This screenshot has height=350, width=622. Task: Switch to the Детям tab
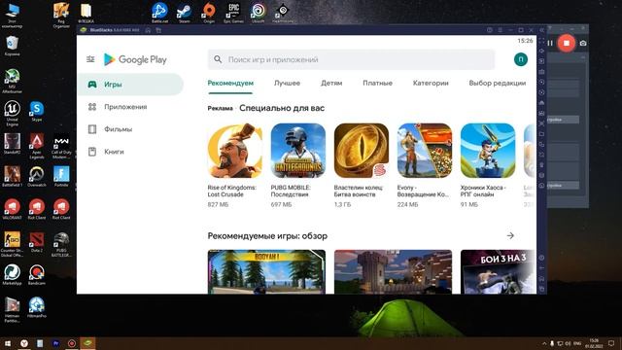coord(331,83)
